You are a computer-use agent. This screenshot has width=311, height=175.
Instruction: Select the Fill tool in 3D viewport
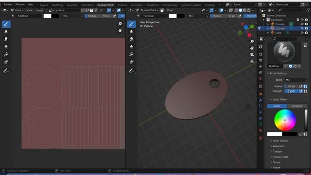[x=131, y=54]
